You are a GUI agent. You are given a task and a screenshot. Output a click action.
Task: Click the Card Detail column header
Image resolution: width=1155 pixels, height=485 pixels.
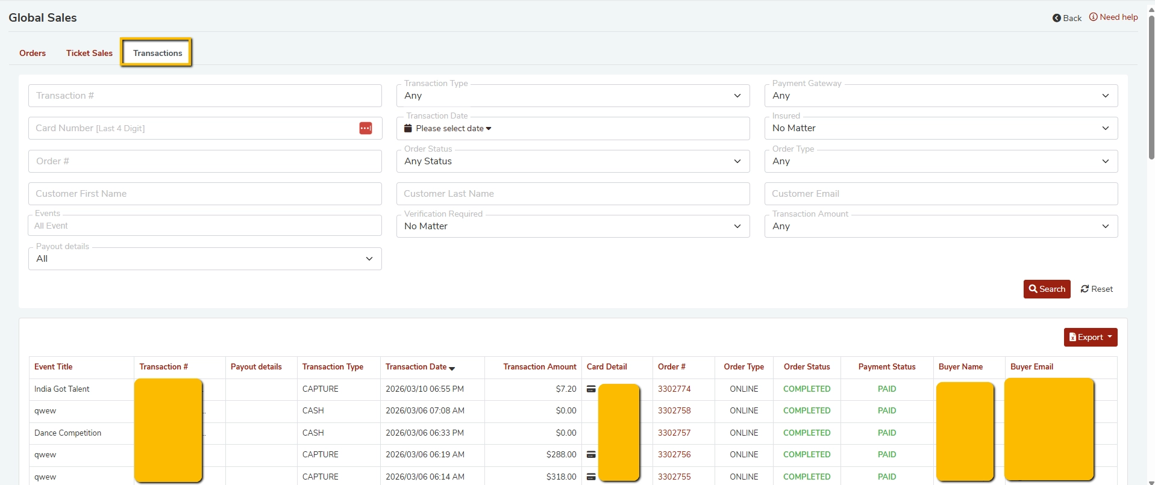tap(607, 366)
